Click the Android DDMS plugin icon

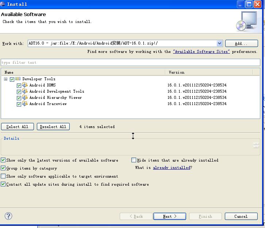coord(25,85)
